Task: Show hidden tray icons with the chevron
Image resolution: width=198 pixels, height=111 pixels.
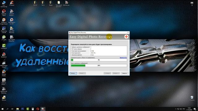Action: (176, 109)
